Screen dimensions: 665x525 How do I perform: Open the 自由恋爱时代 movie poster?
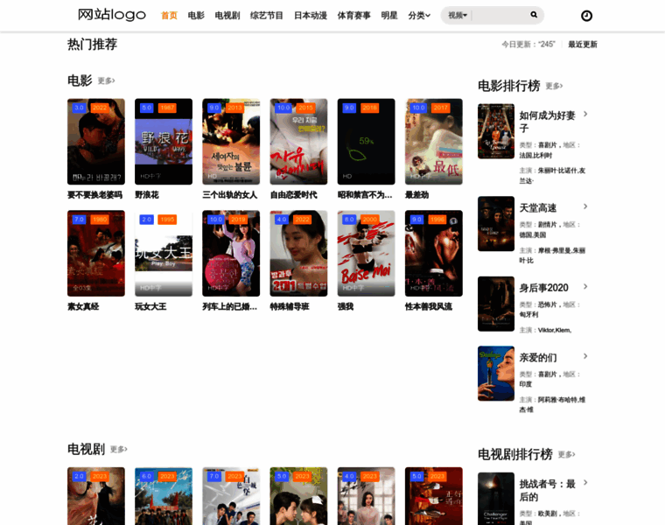tap(298, 142)
